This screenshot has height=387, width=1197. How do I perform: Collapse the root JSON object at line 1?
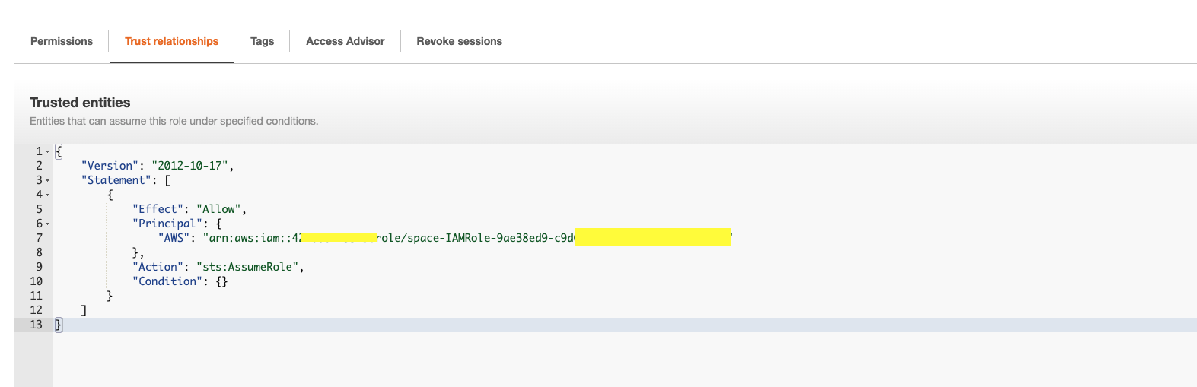(x=48, y=151)
